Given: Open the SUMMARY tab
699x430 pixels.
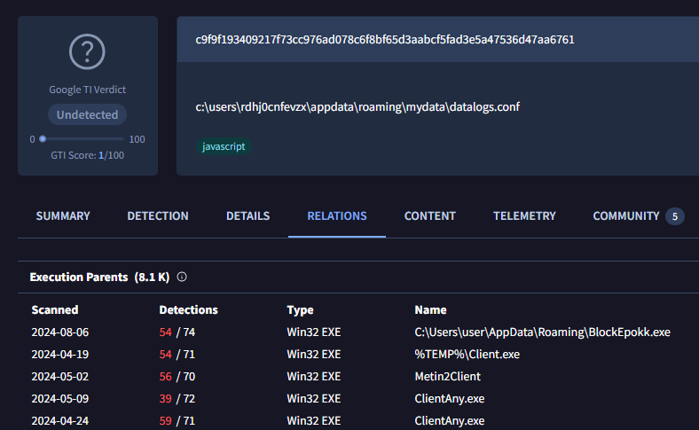Looking at the screenshot, I should click(63, 216).
